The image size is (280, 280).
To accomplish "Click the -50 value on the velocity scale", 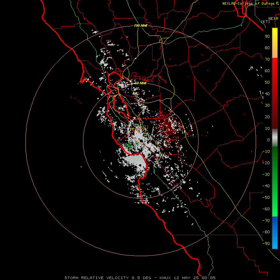I will click(x=266, y=197).
